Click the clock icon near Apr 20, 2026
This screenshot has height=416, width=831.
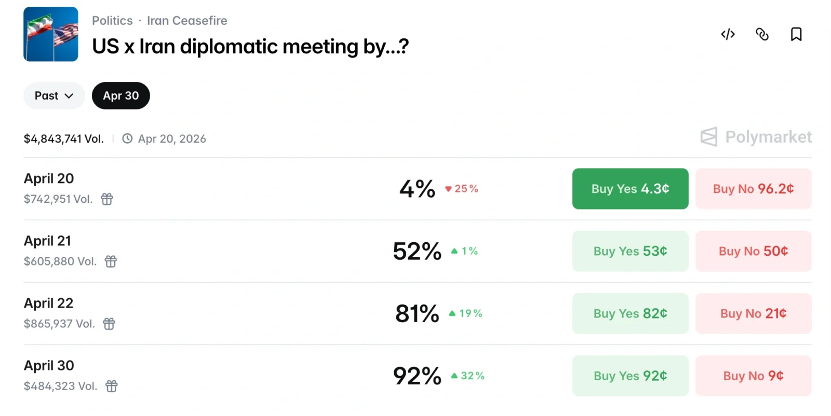click(127, 138)
